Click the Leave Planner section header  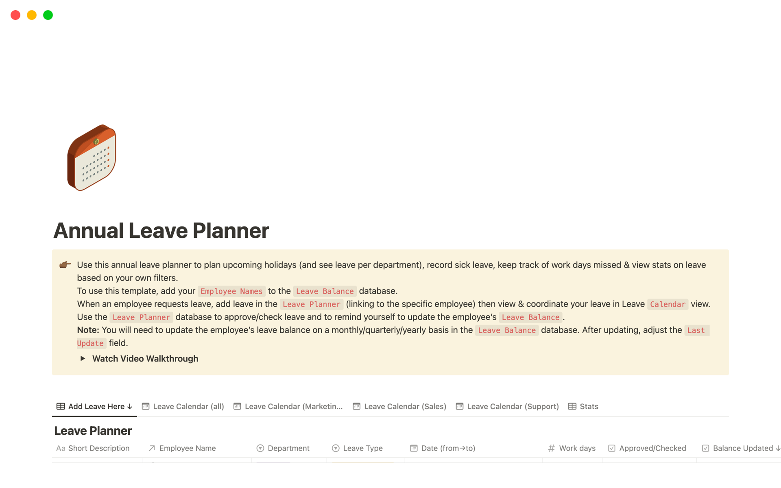coord(92,430)
